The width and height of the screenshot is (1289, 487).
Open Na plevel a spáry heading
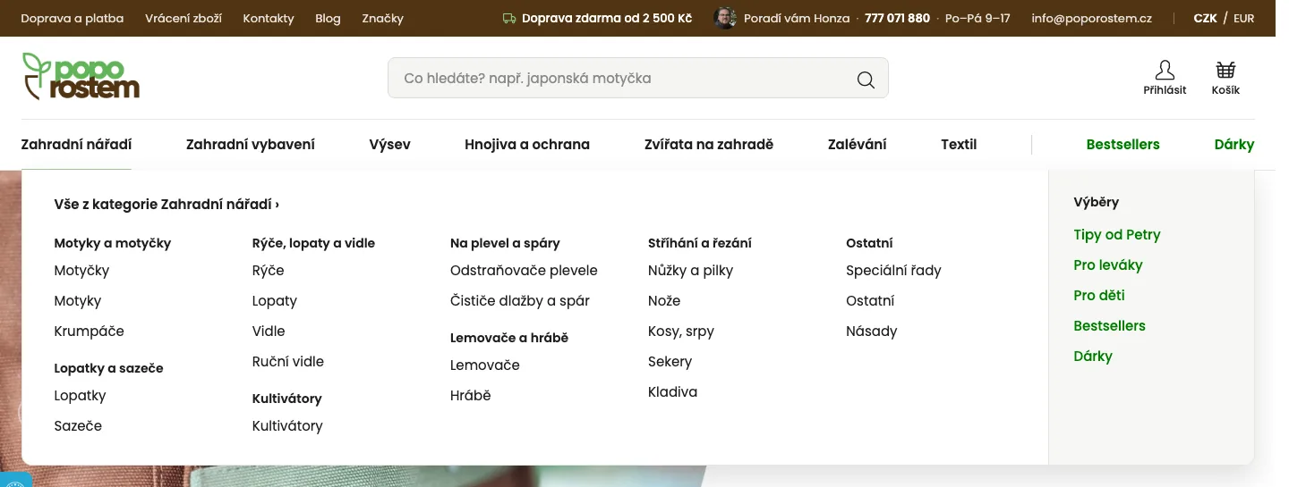point(505,243)
